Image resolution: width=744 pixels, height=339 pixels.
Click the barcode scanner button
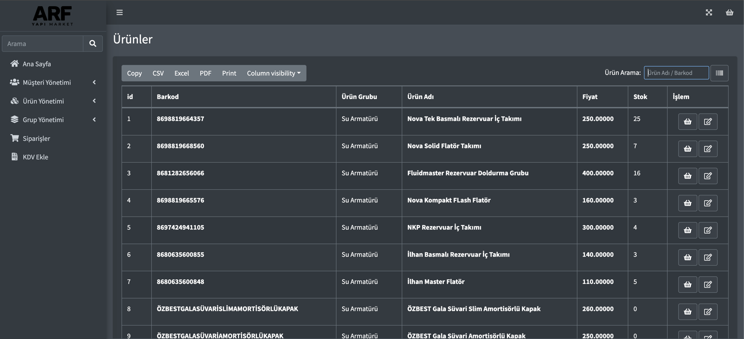[719, 73]
